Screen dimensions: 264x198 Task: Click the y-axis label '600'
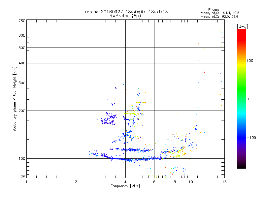(x=22, y=35)
